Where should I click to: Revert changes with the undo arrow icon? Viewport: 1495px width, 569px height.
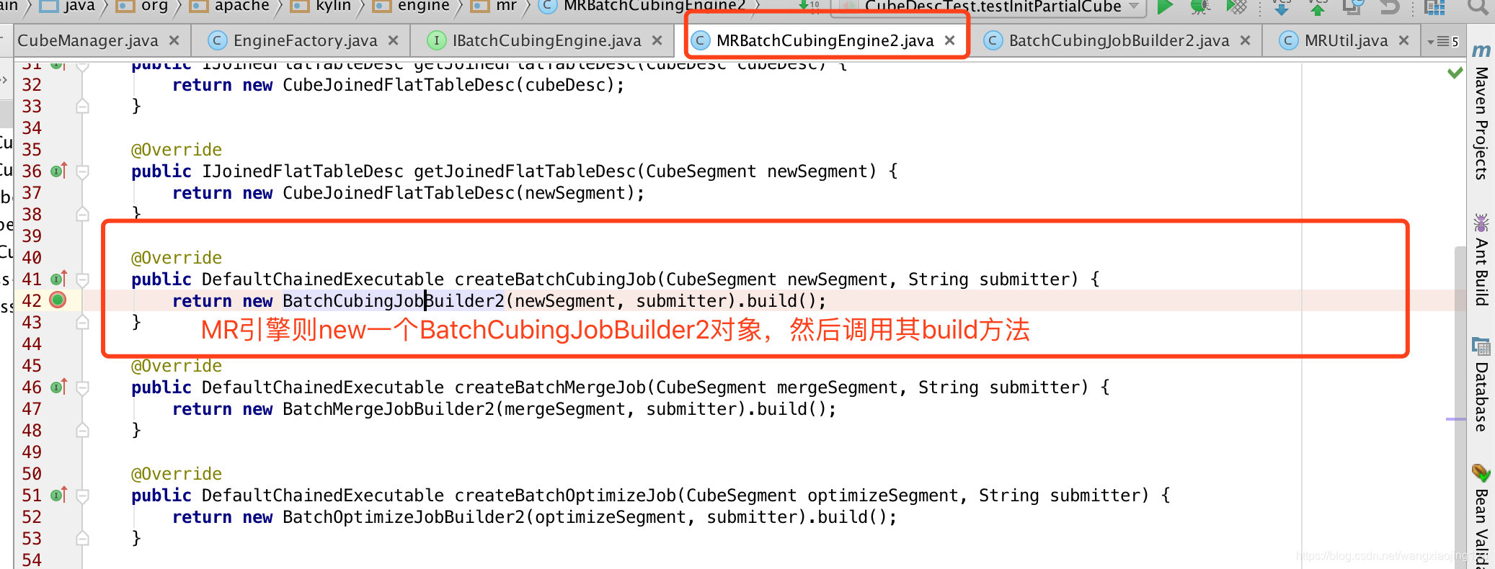point(1389,6)
